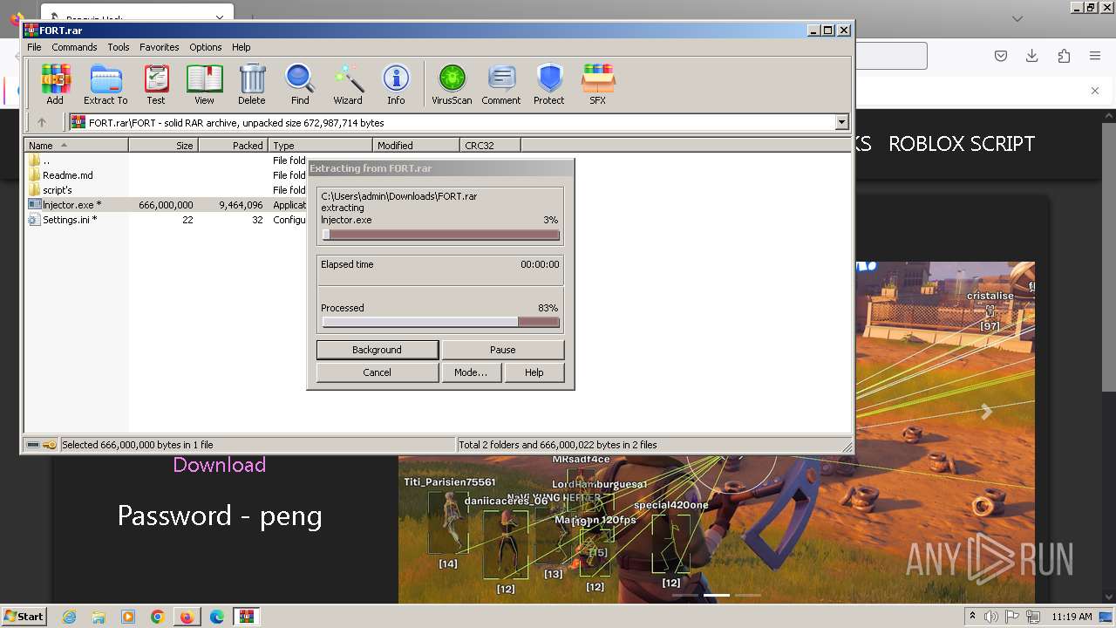Sort by the Size column header
This screenshot has width=1116, height=628.
(164, 146)
